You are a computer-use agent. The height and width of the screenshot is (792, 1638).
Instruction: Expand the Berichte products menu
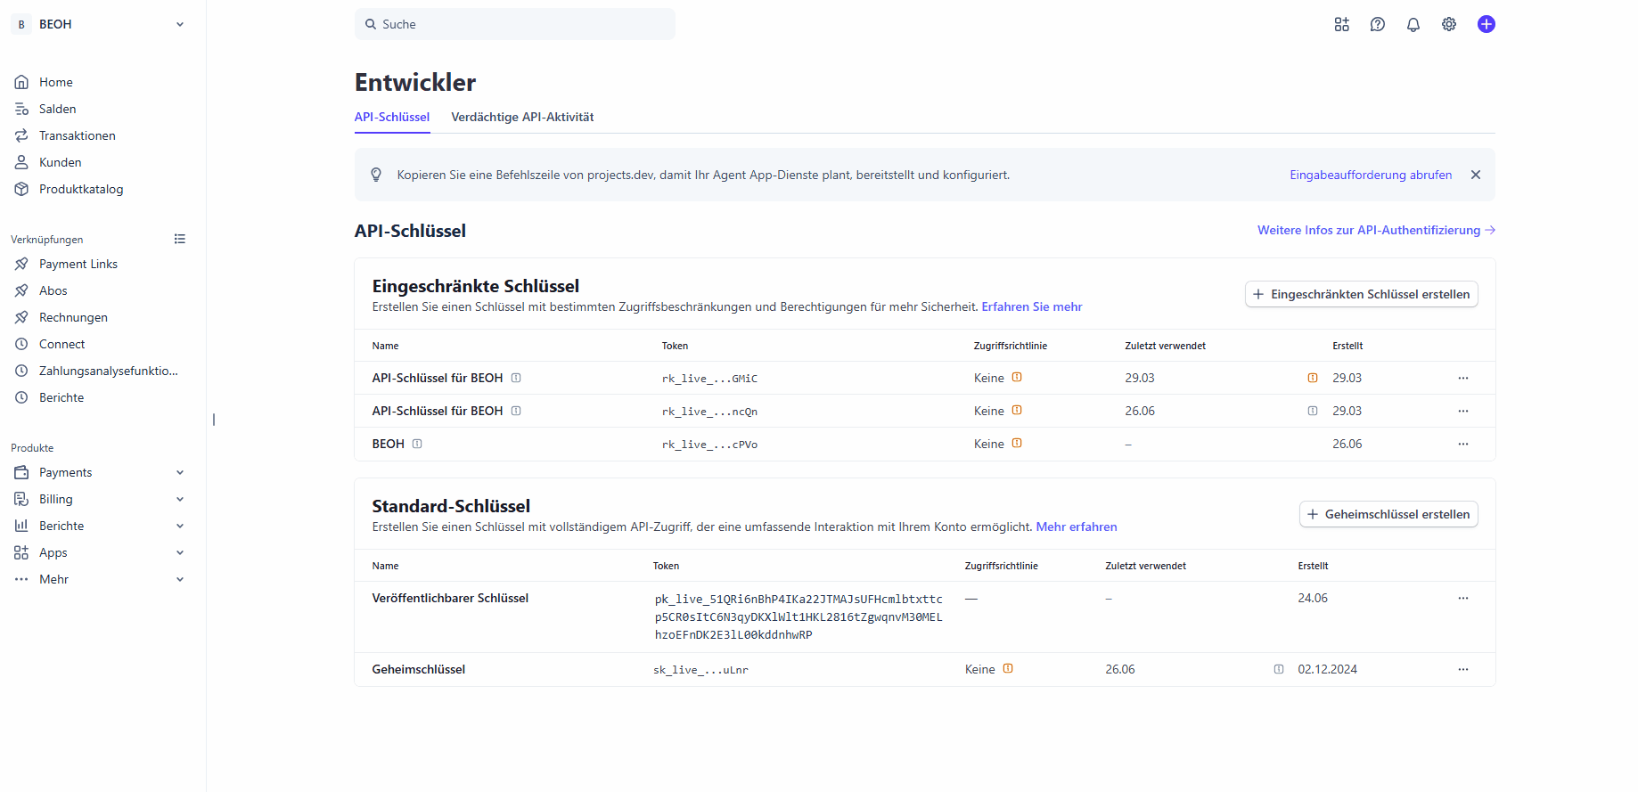coord(99,526)
